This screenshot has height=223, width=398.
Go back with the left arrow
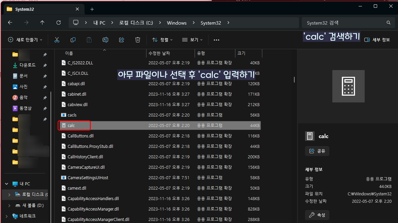click(10, 23)
